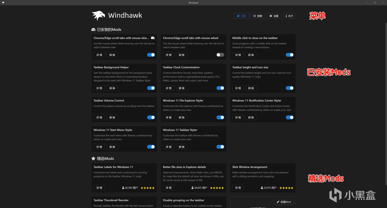
Task: Click the 59,855 用户 user count
Action: [x=199, y=188]
